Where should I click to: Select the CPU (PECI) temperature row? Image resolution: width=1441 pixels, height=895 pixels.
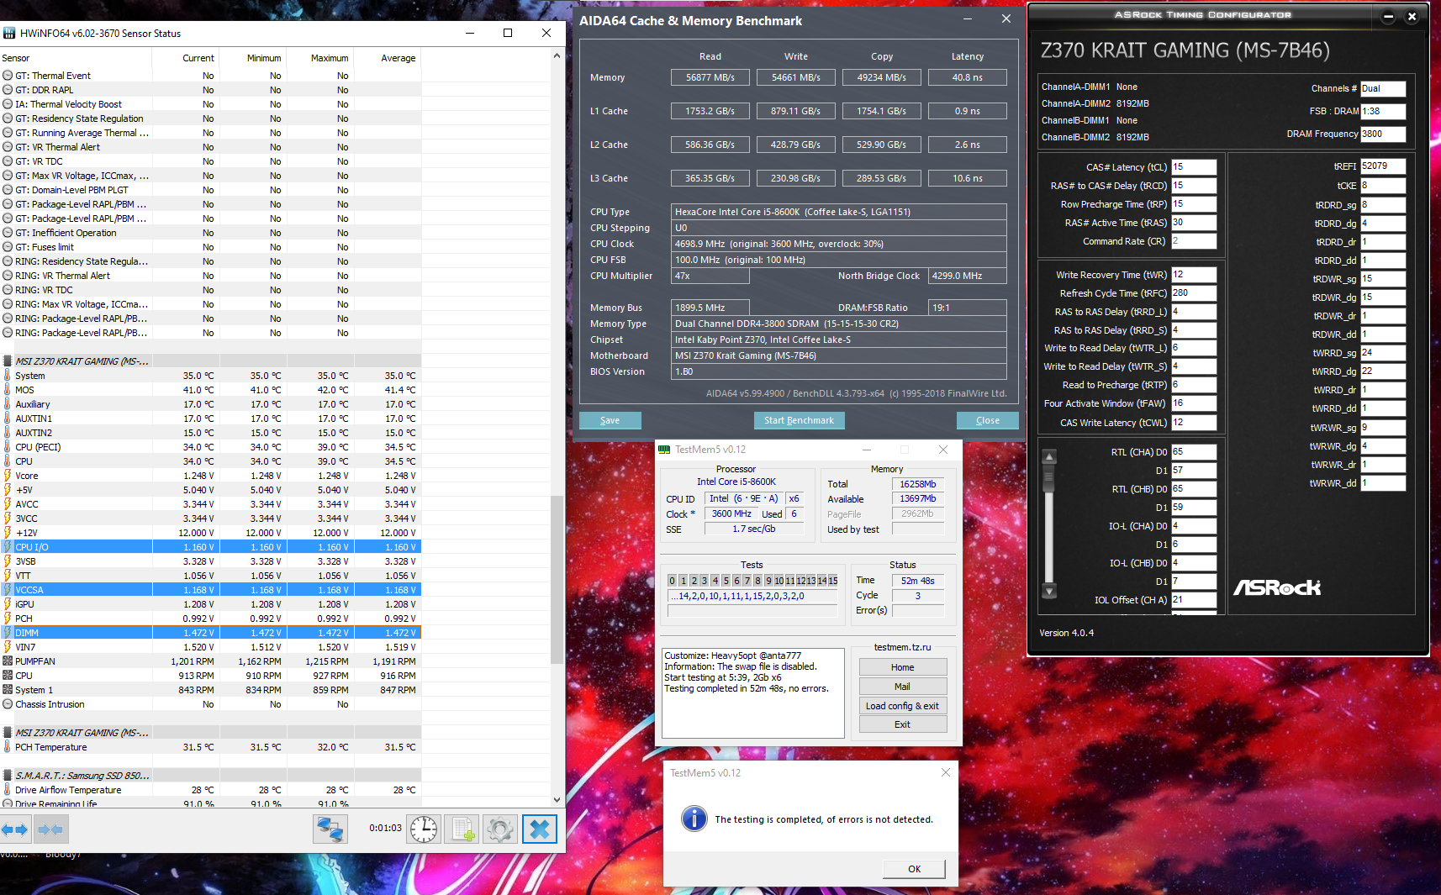point(210,447)
